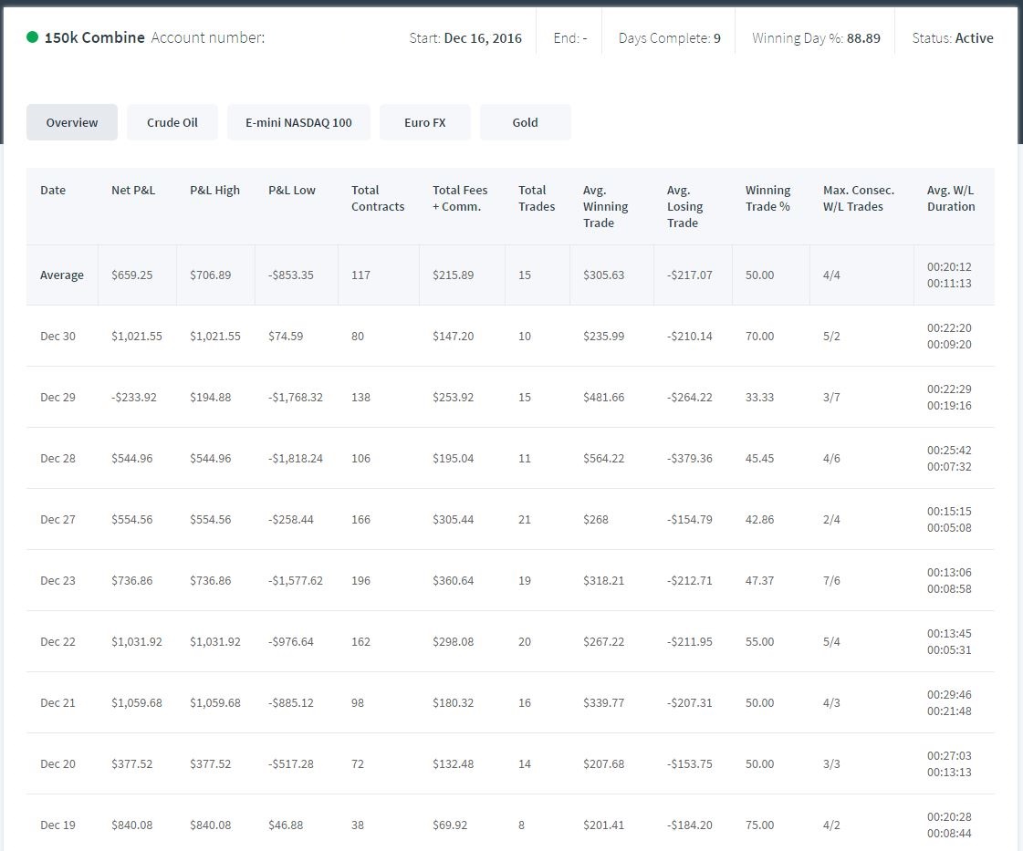Click Dec 22 winning percent 55.00
This screenshot has height=851, width=1023.
coord(759,642)
